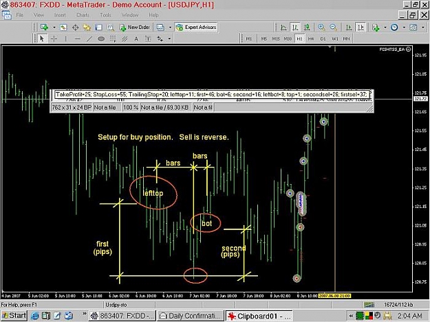Expand the taskbar quick launch chevron
Image resolution: width=430 pixels, height=322 pixels.
tap(85, 314)
